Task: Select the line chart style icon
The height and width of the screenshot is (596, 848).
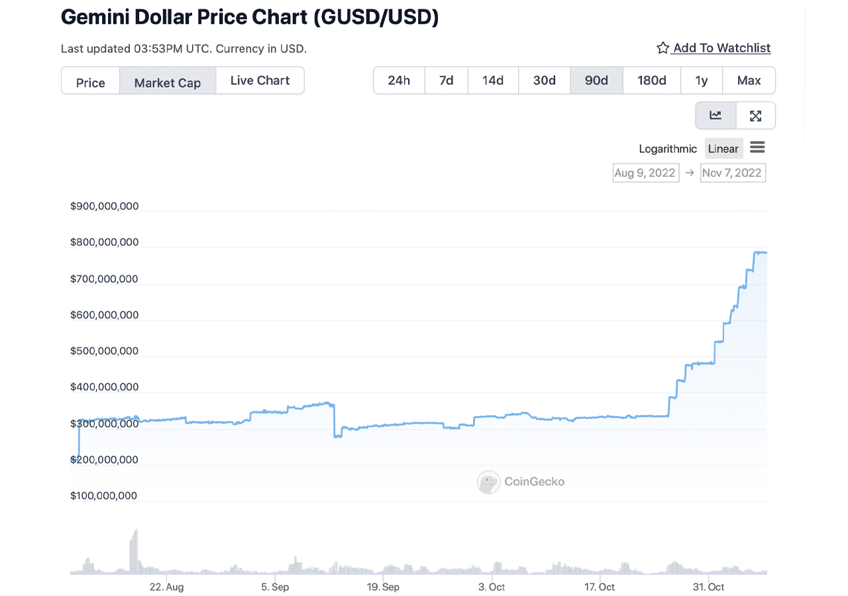Action: point(715,115)
